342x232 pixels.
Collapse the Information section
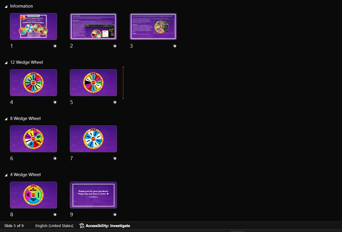click(6, 6)
